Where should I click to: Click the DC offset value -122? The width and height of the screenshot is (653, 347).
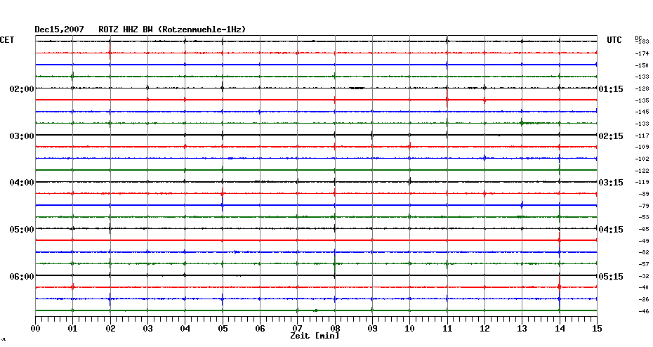tap(642, 171)
